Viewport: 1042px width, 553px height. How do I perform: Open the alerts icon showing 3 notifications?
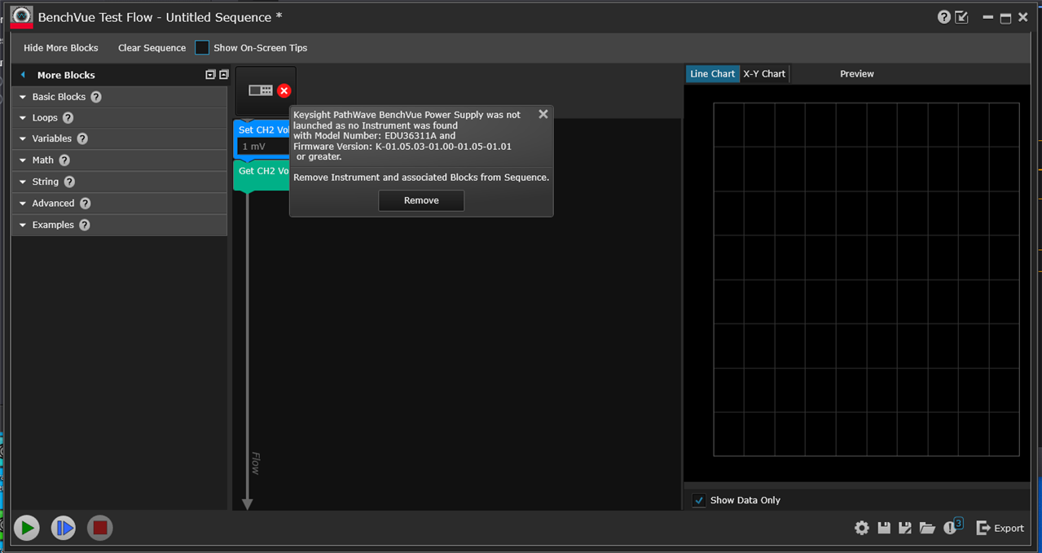click(952, 527)
